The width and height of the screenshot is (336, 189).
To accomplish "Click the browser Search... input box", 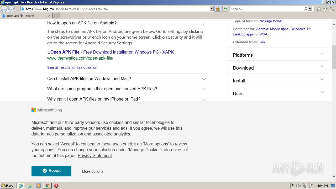I will pos(267,9).
